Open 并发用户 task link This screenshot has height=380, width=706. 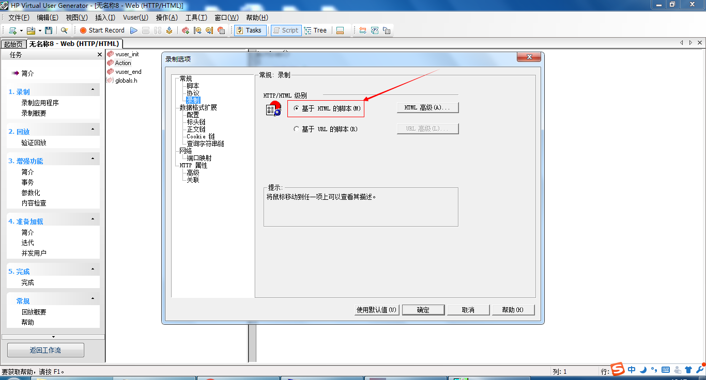[x=34, y=253]
